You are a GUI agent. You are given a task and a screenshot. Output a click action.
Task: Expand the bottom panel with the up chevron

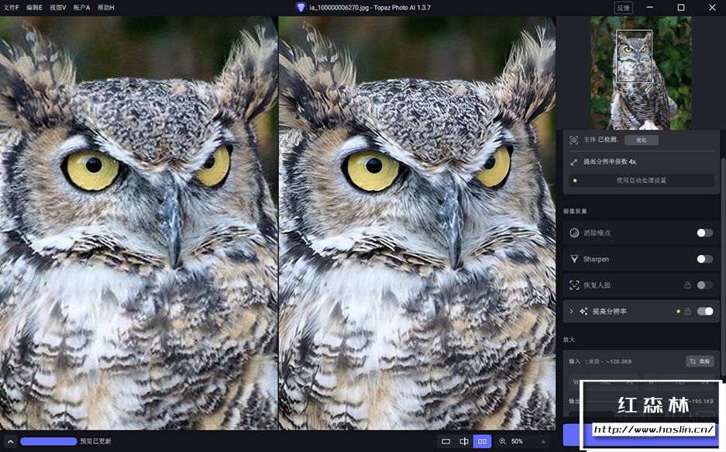coord(10,441)
